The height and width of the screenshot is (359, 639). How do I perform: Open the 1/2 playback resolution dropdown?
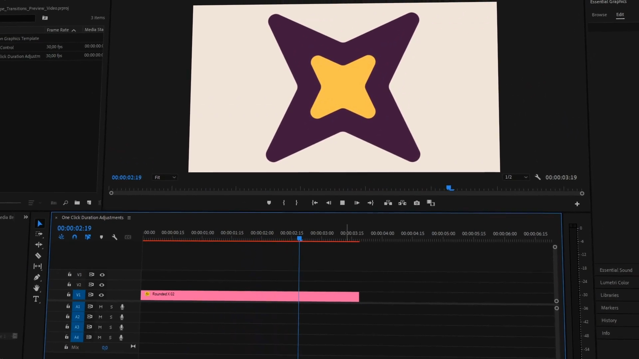[x=516, y=177]
